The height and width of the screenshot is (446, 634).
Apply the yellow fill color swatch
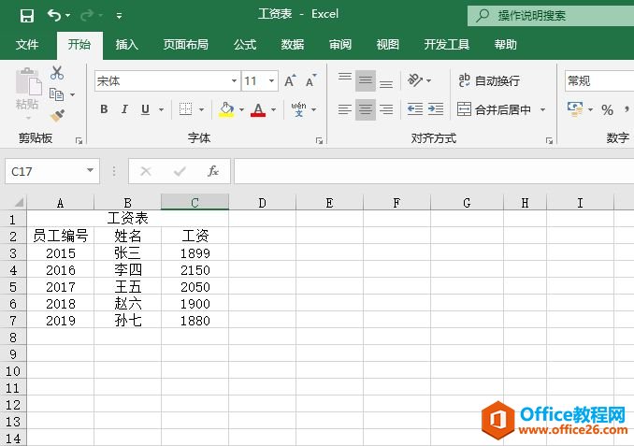(225, 109)
